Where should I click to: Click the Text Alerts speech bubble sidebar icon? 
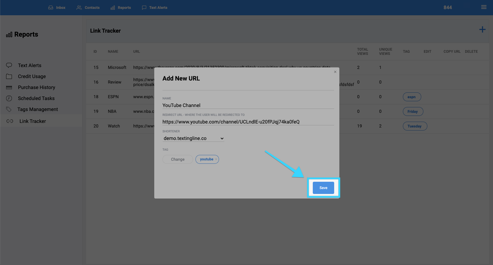point(9,65)
